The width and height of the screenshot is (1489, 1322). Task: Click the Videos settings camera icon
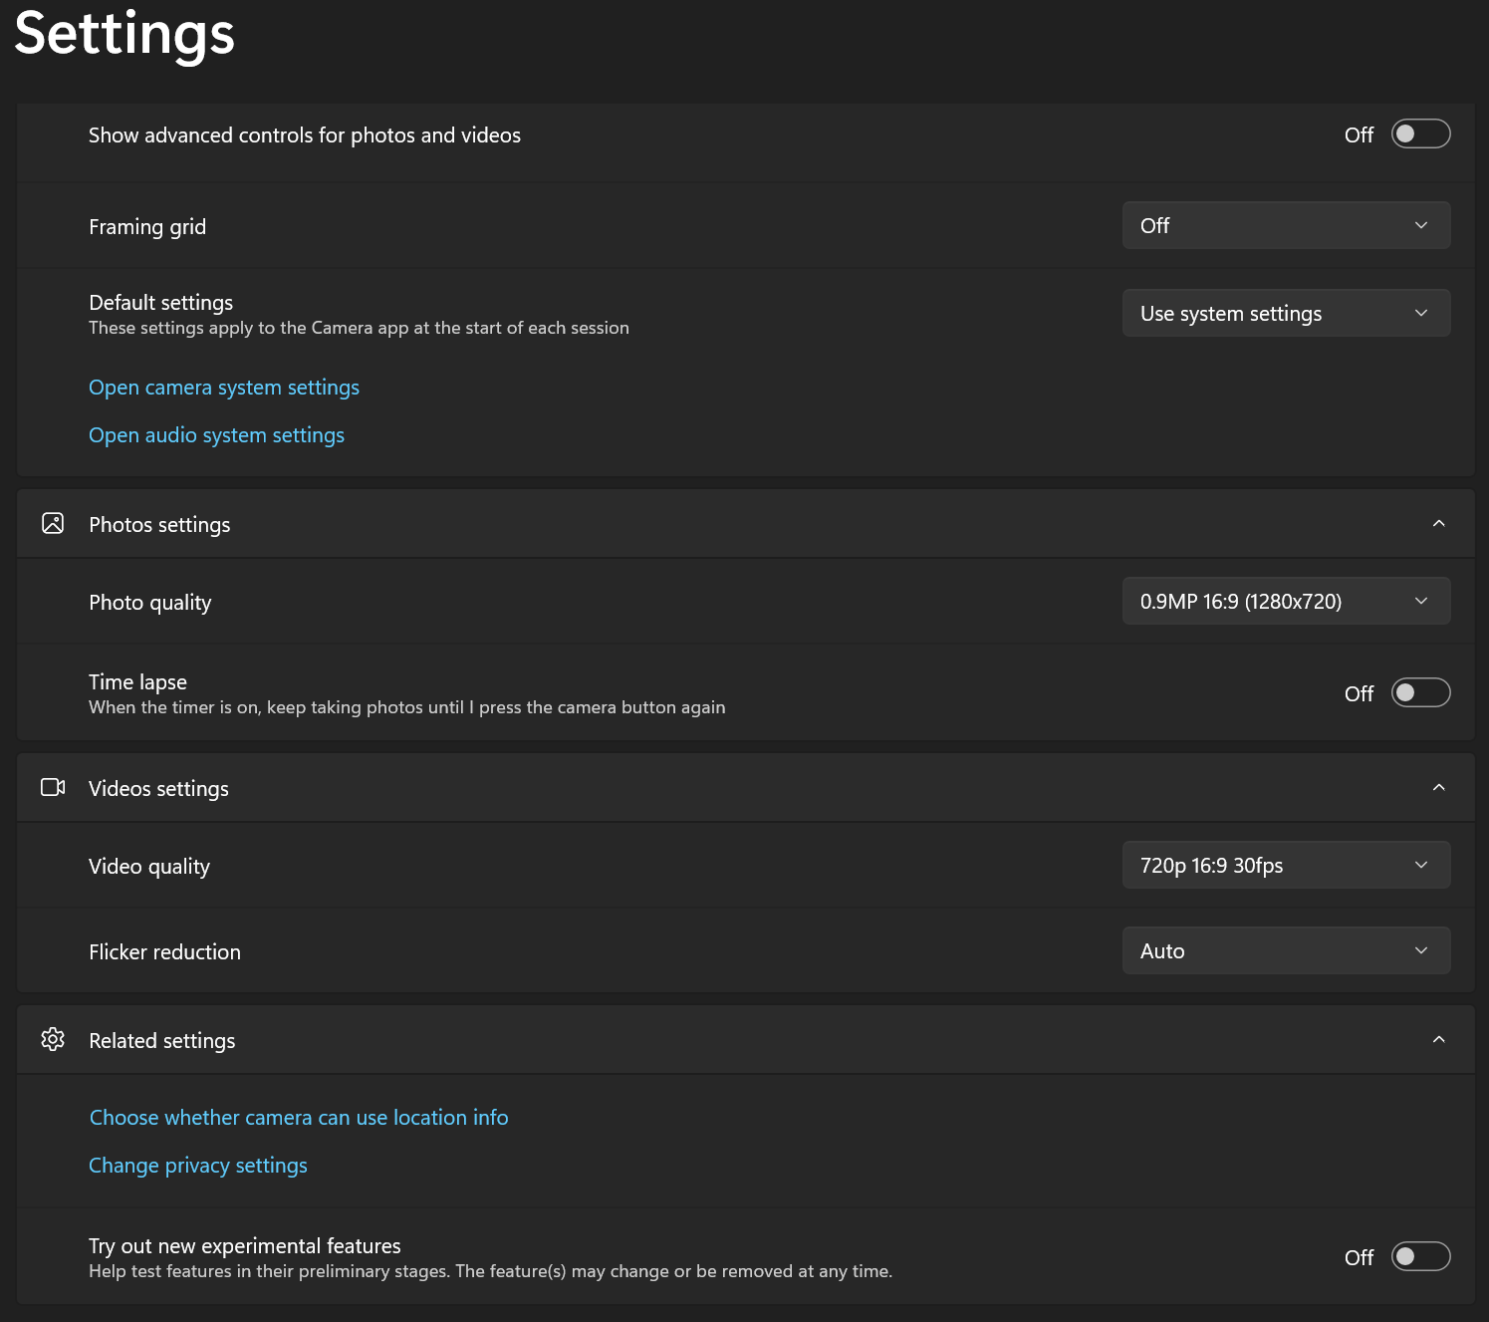(53, 787)
